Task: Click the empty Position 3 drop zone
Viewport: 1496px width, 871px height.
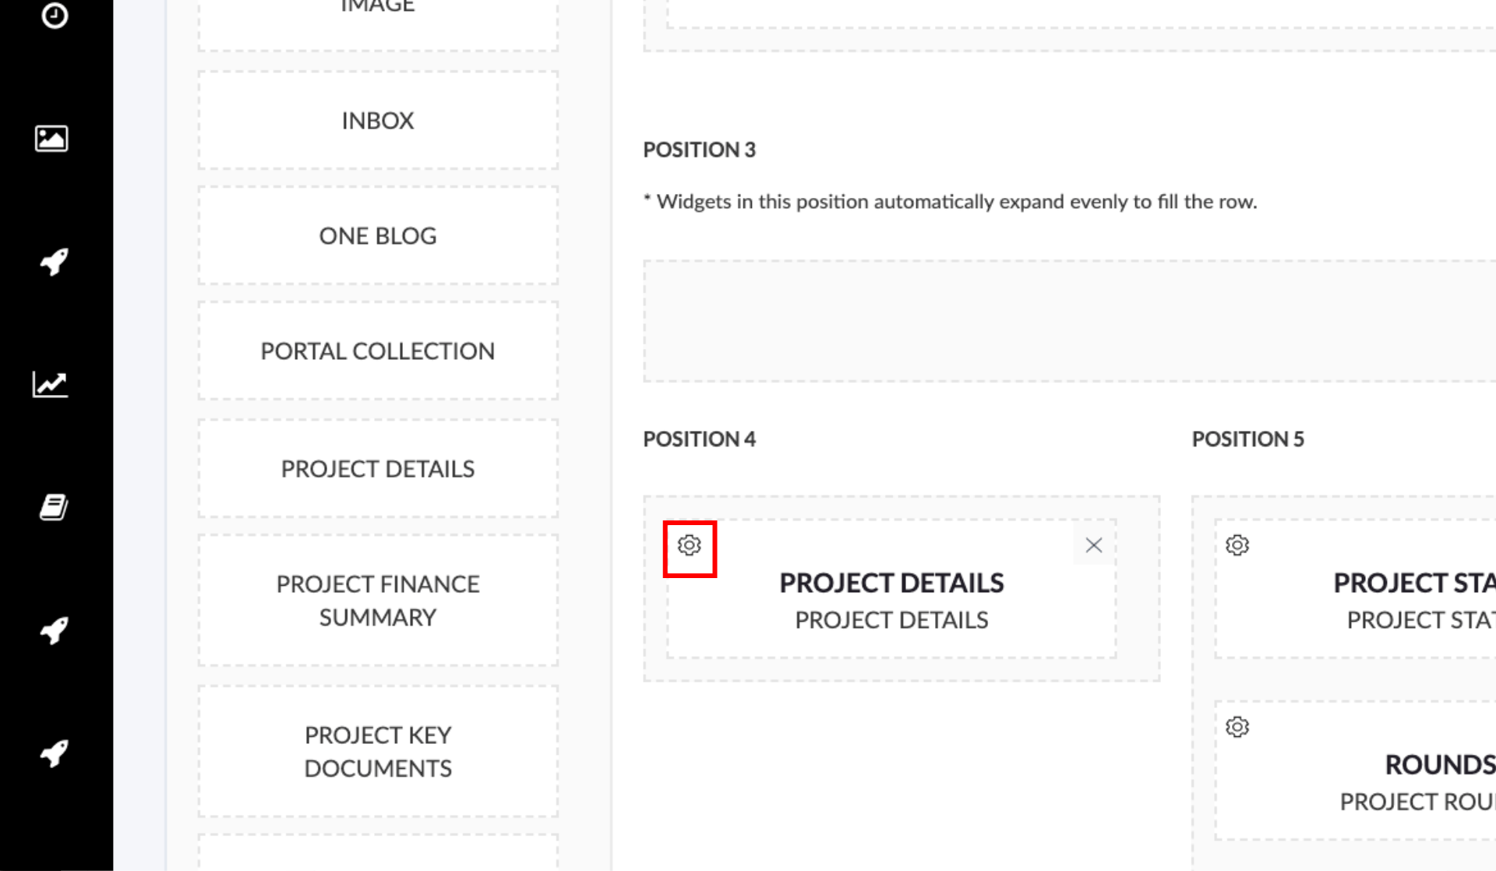Action: point(1069,322)
